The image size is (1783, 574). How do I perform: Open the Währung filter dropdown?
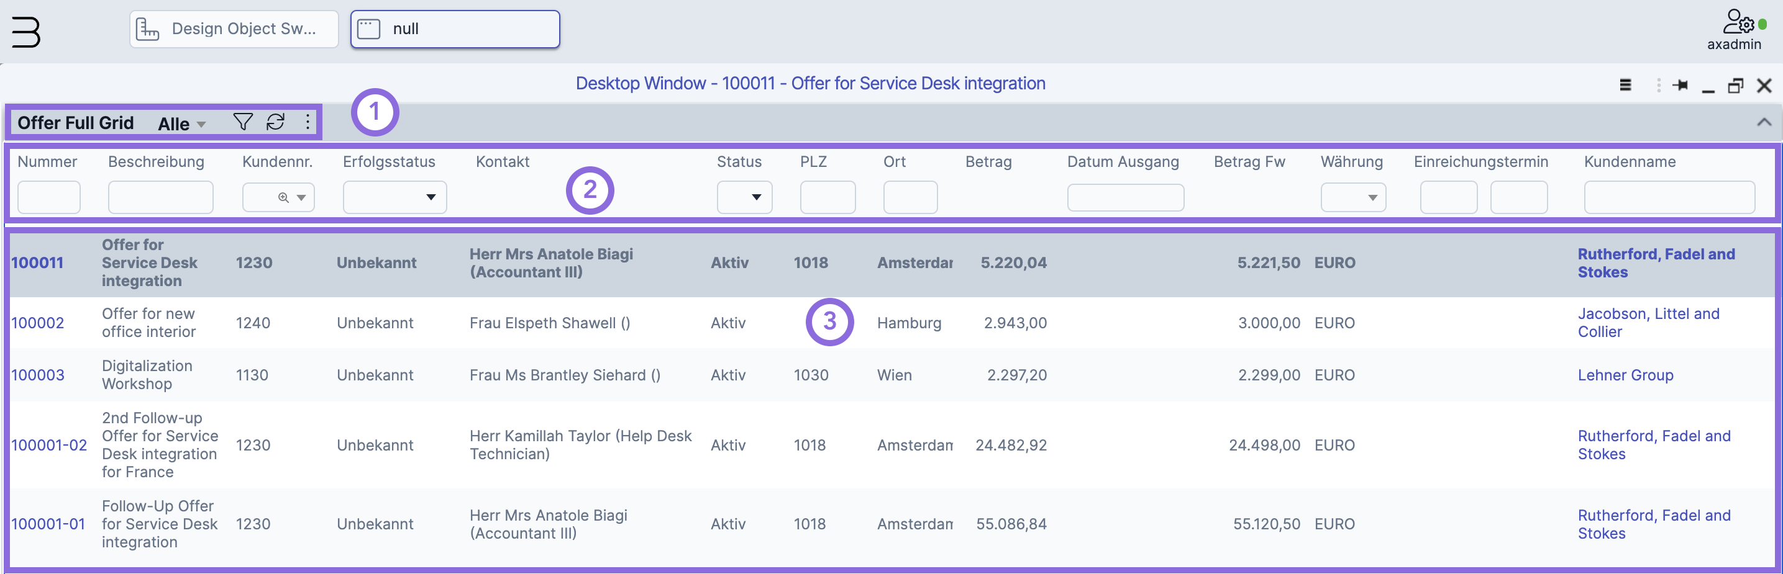(x=1352, y=197)
